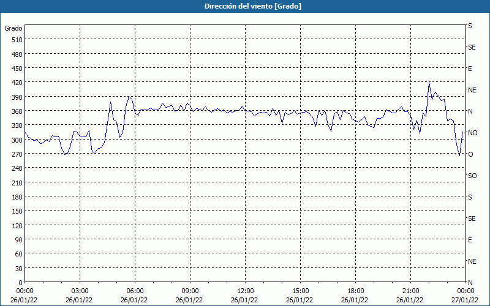
Task: Click the 0 value on the degree axis
Action: (21, 283)
